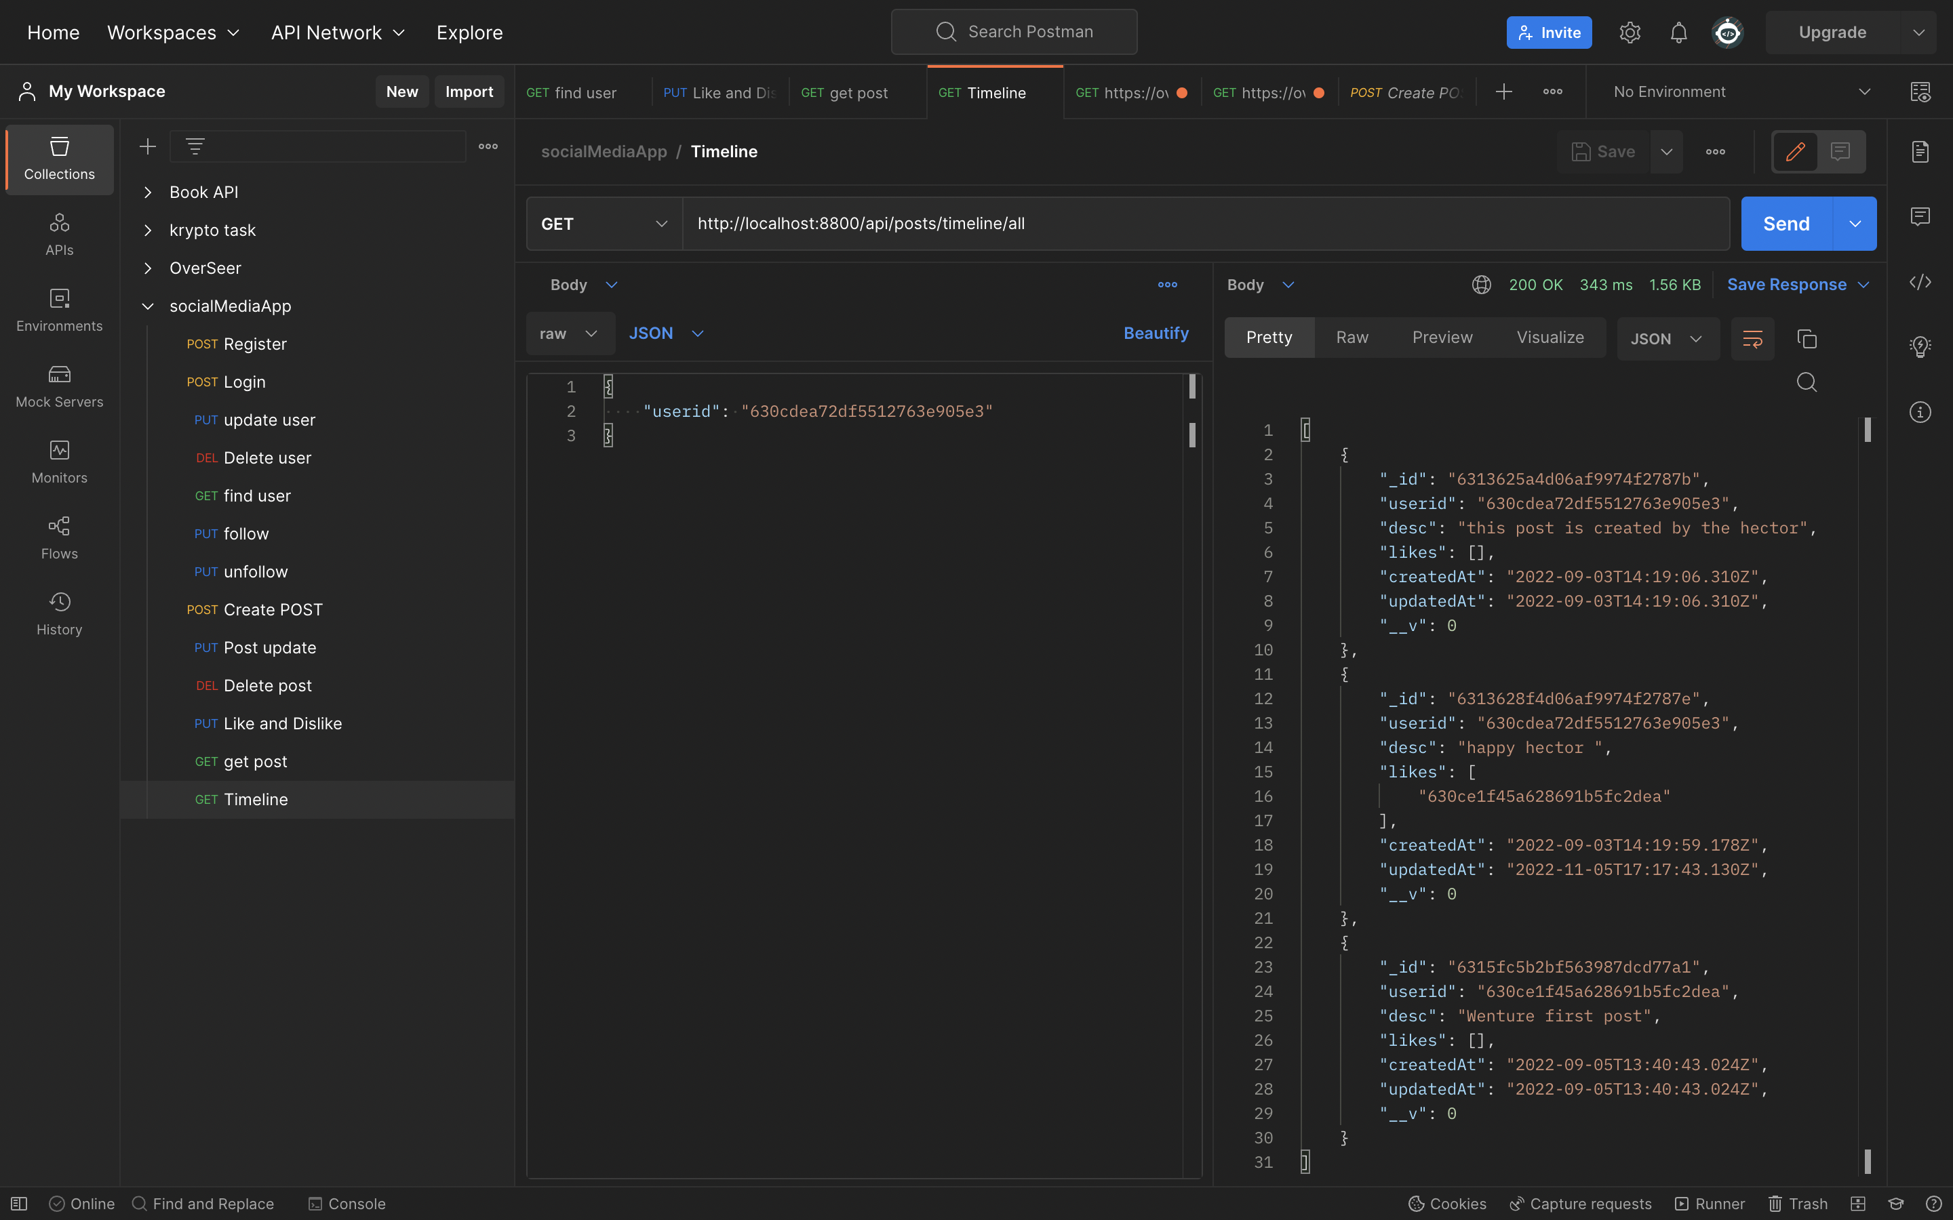Open the documentation pane icon

[1920, 152]
